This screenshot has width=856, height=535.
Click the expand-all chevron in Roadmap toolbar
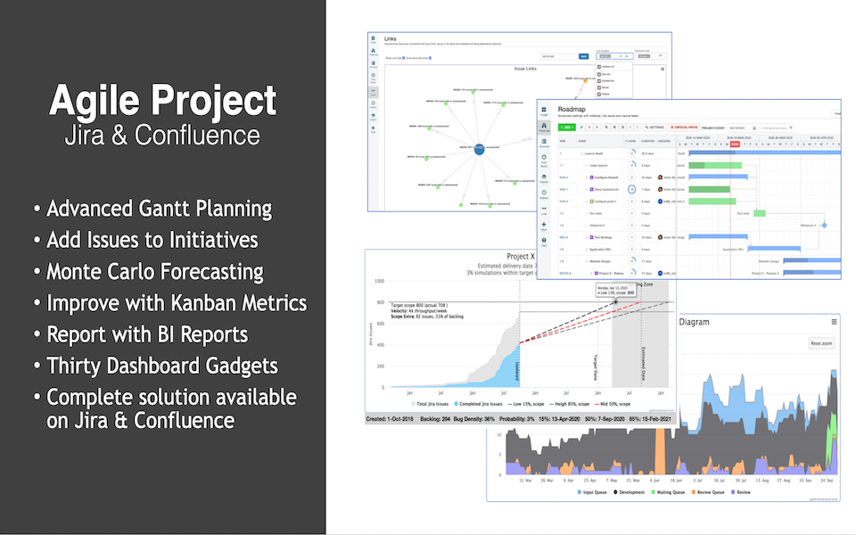coord(589,128)
